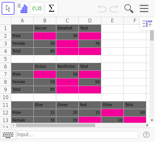The image size is (155, 142).
Task: Select column D header
Action: [90, 20]
